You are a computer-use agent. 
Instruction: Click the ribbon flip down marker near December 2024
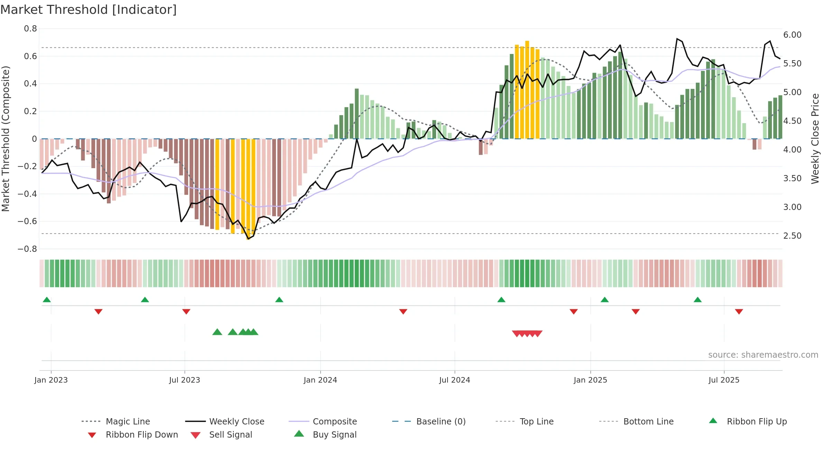(573, 312)
